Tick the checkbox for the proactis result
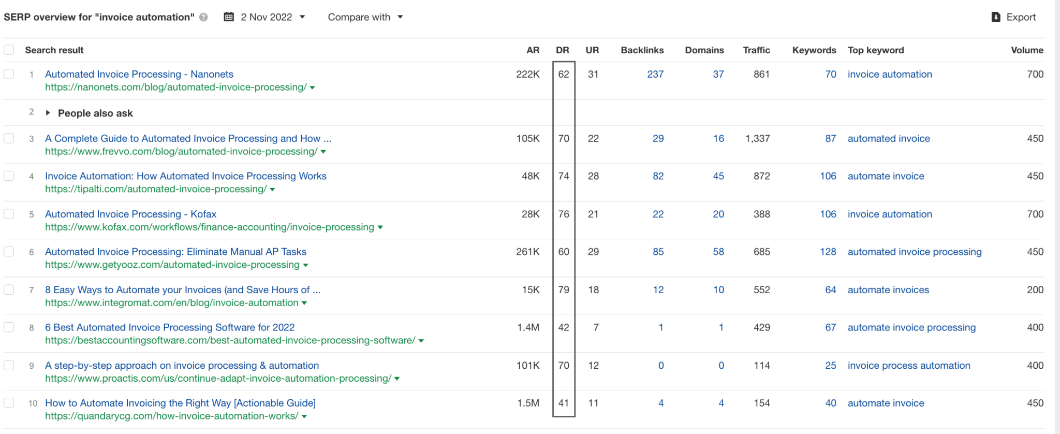Image resolution: width=1060 pixels, height=434 pixels. point(9,365)
